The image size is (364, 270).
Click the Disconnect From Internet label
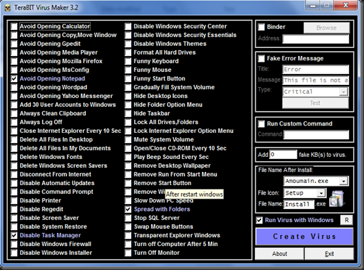(x=56, y=174)
